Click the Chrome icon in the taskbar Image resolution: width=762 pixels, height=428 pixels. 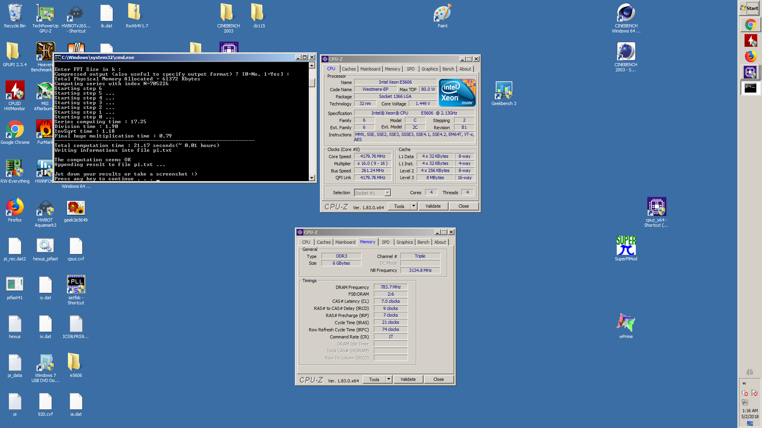[x=750, y=25]
